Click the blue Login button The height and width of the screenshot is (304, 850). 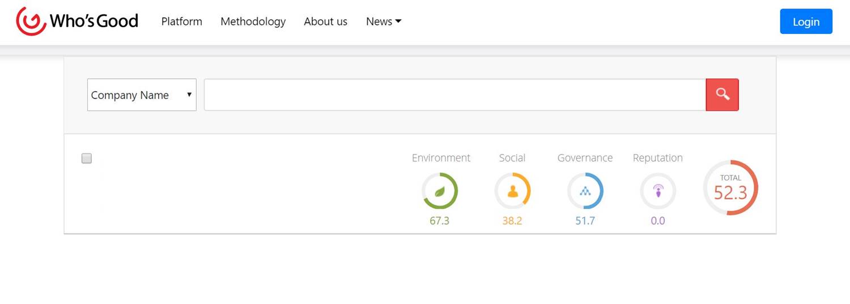click(806, 22)
